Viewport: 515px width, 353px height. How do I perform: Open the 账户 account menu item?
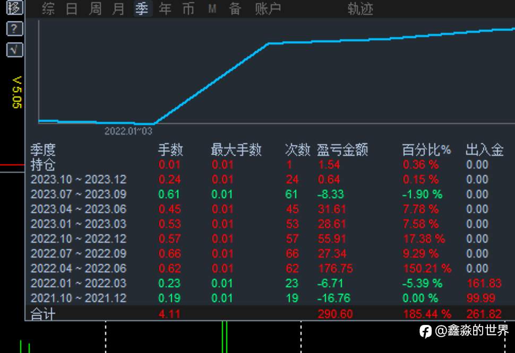click(268, 8)
